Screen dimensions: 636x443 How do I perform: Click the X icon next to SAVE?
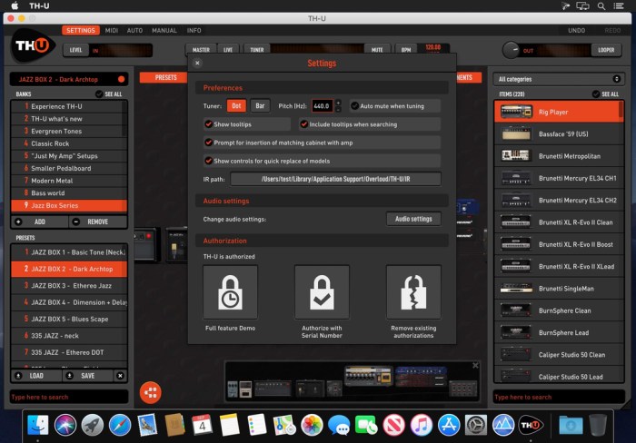120,376
